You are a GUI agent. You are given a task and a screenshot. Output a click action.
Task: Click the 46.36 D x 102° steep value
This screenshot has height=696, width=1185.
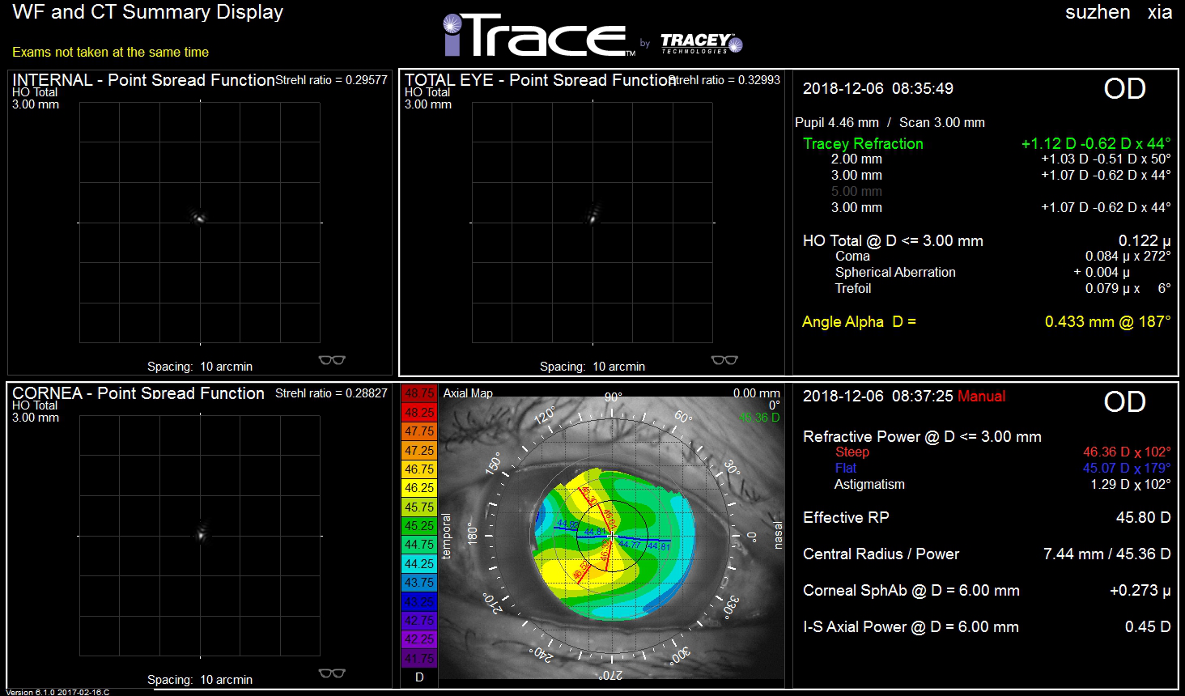1127,452
